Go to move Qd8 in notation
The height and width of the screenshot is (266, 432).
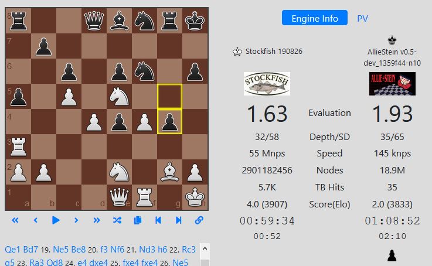(55, 262)
